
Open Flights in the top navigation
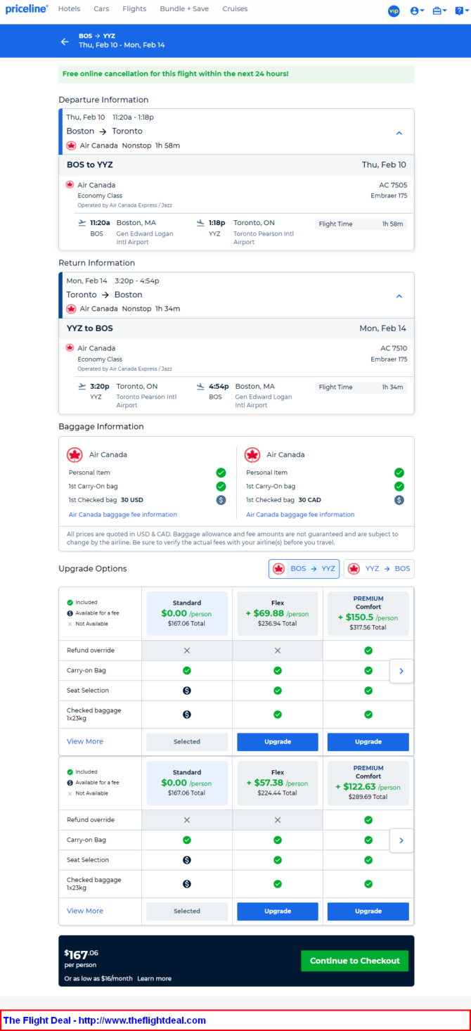click(134, 9)
